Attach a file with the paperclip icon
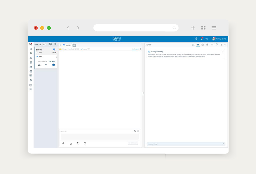 click(63, 143)
